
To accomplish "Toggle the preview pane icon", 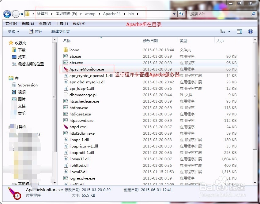I will coord(239,31).
